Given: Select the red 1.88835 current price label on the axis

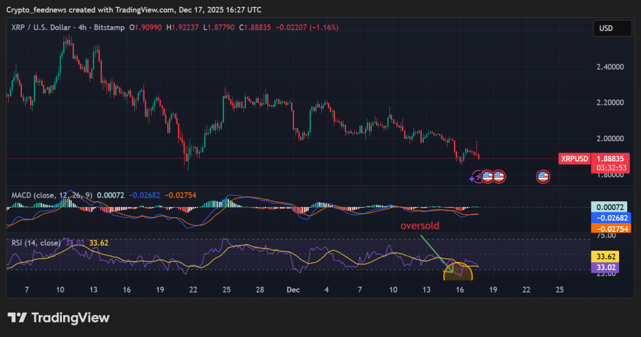Looking at the screenshot, I should tap(610, 158).
